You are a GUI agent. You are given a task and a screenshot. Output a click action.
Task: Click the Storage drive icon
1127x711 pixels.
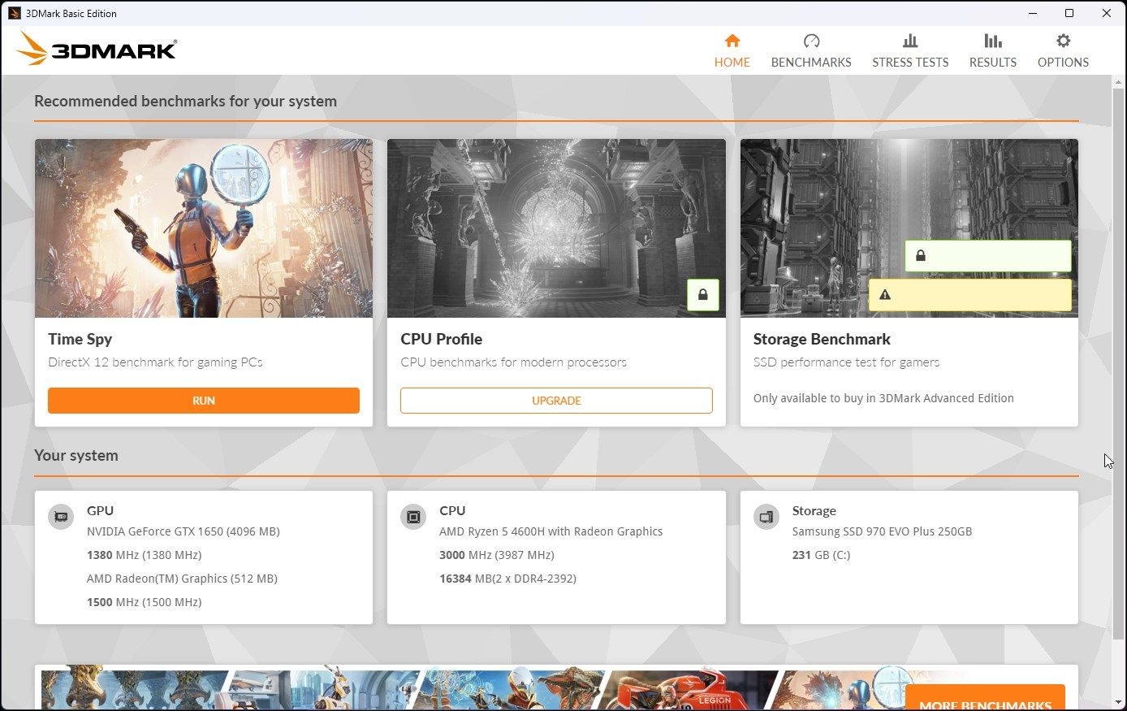(x=766, y=517)
